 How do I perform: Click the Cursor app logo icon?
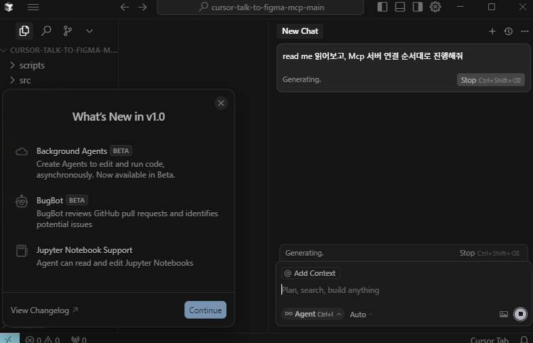tap(9, 7)
